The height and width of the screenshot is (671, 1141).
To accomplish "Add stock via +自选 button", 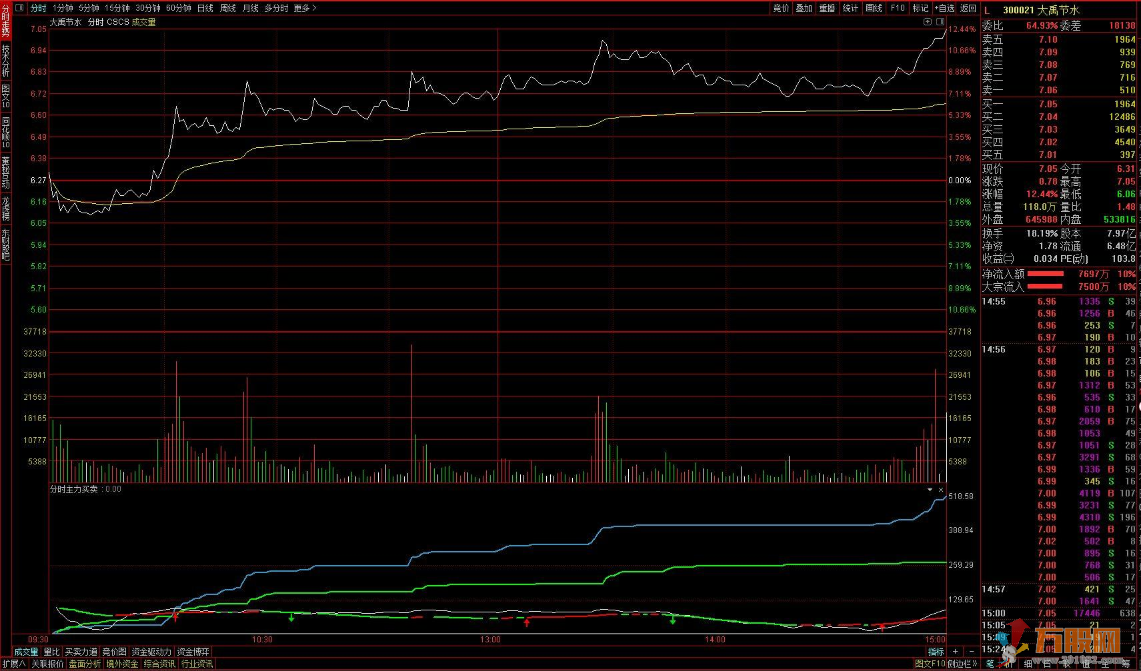I will pyautogui.click(x=945, y=8).
